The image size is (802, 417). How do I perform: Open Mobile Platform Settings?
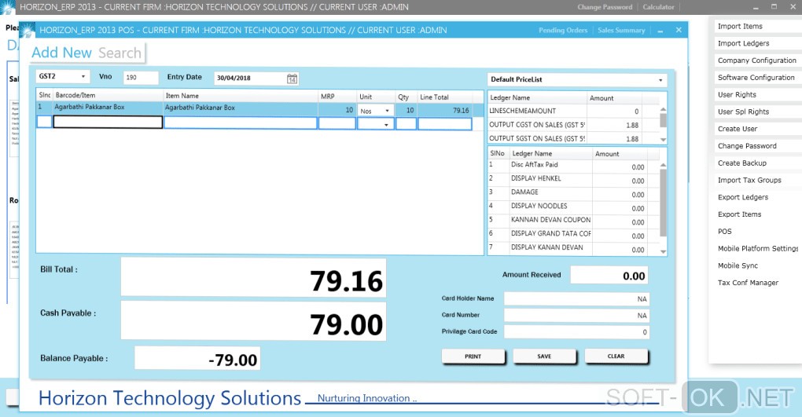(x=757, y=249)
